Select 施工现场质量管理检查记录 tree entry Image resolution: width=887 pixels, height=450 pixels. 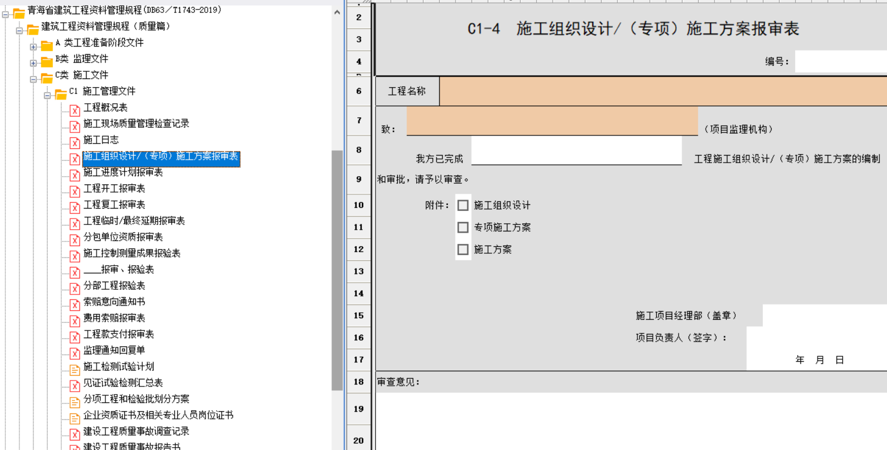[136, 124]
